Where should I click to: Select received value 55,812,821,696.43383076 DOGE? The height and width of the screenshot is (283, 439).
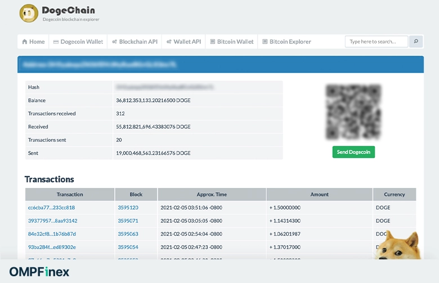pyautogui.click(x=153, y=127)
